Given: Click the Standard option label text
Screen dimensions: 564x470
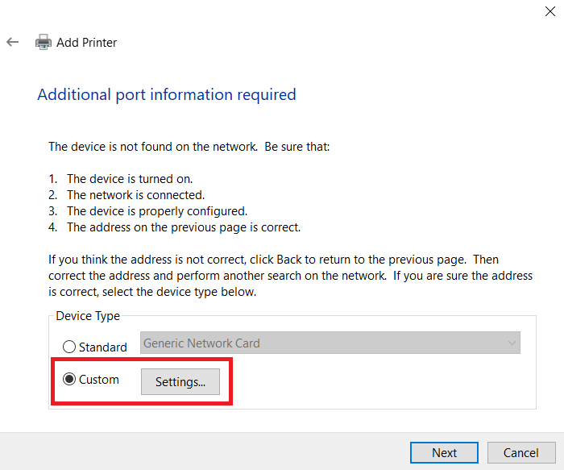Looking at the screenshot, I should [102, 347].
